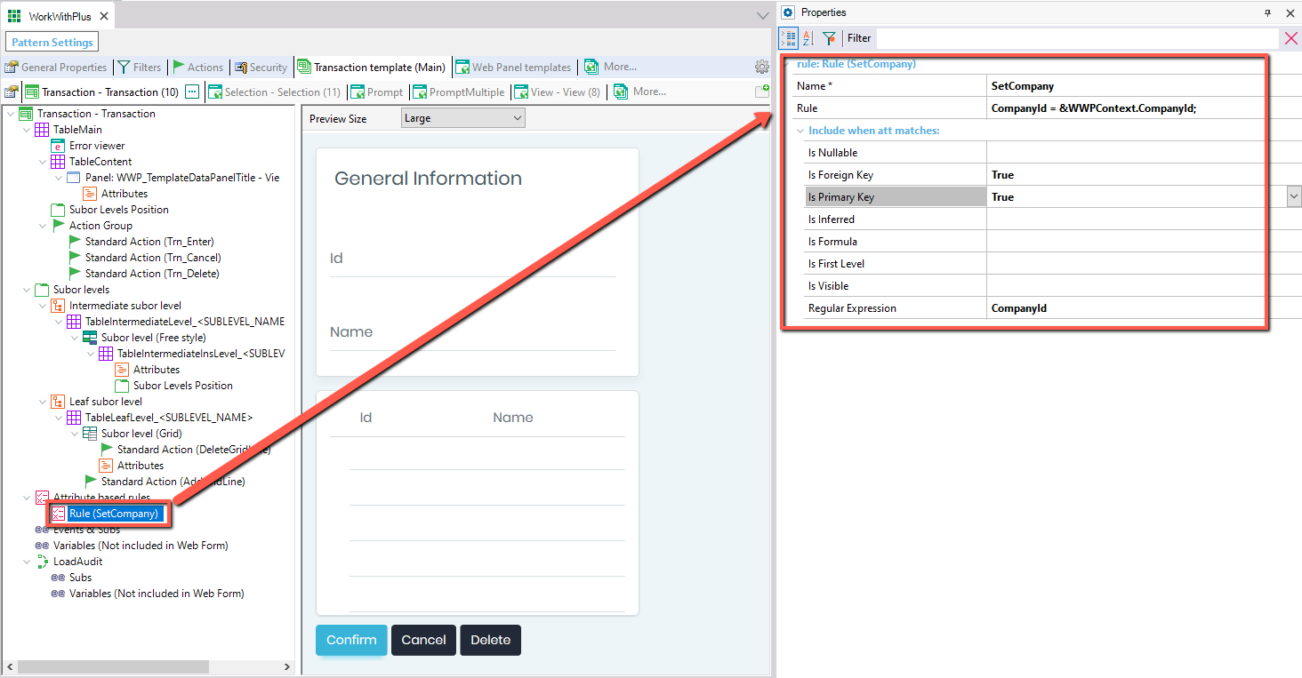Screen dimensions: 1302x678
Task: Select the Actions flag icon
Action: pyautogui.click(x=178, y=67)
